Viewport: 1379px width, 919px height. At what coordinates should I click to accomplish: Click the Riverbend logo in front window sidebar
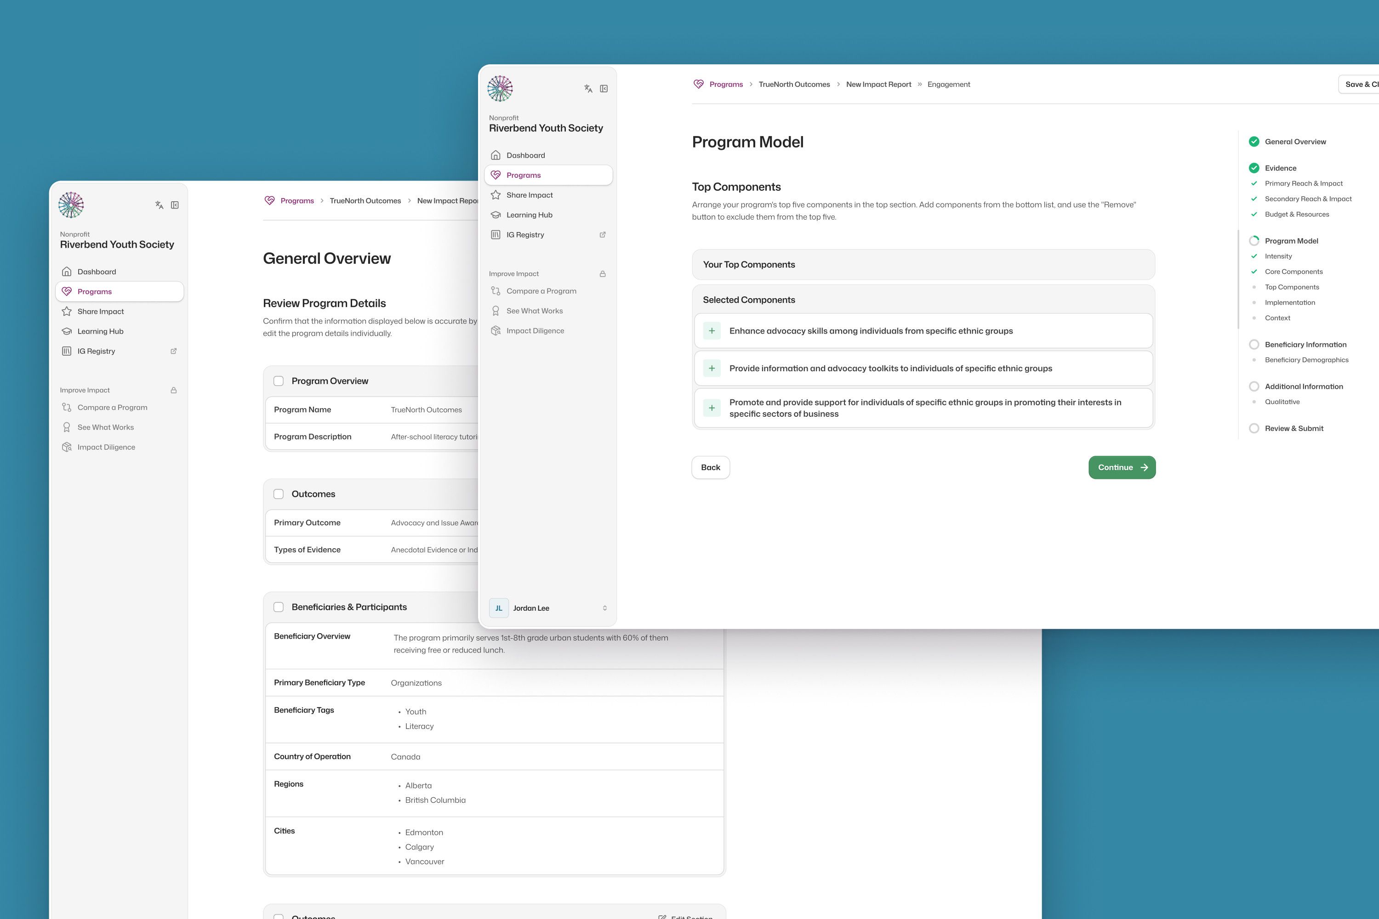coord(500,89)
